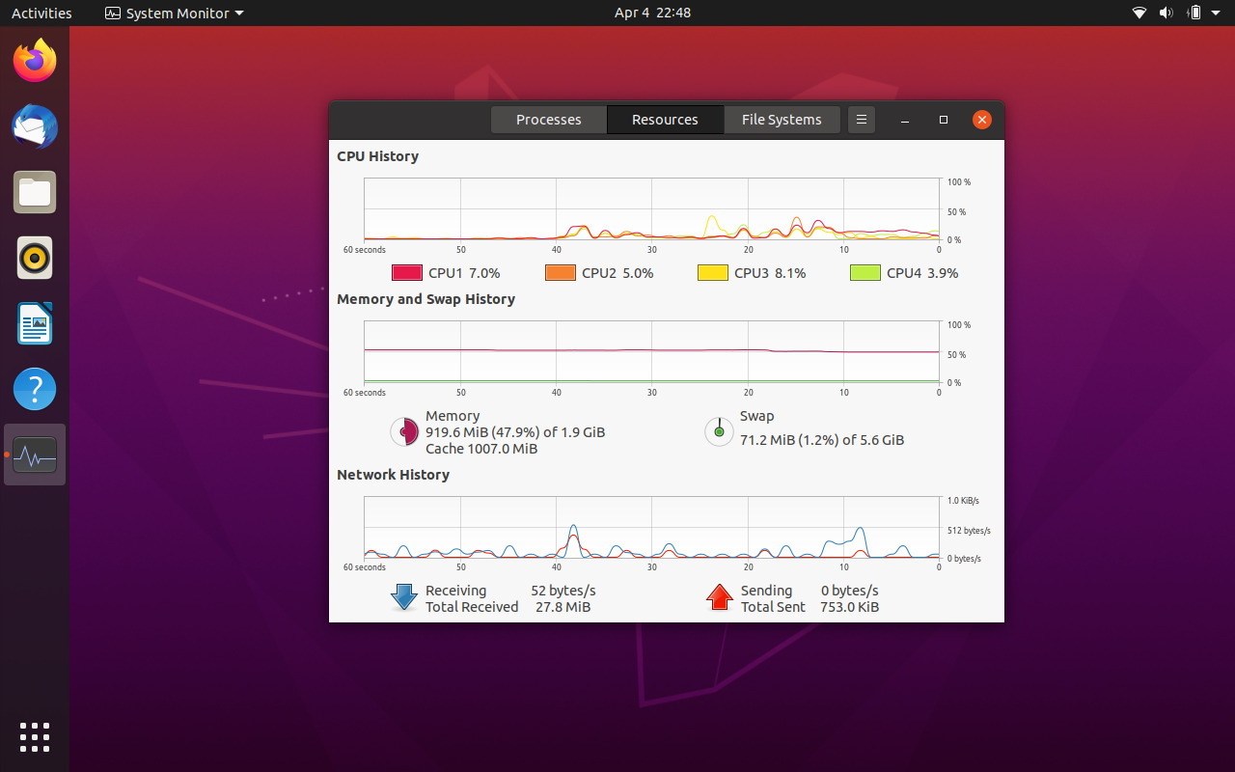Switch to the Processes tab
Viewport: 1235px width, 772px height.
(548, 119)
